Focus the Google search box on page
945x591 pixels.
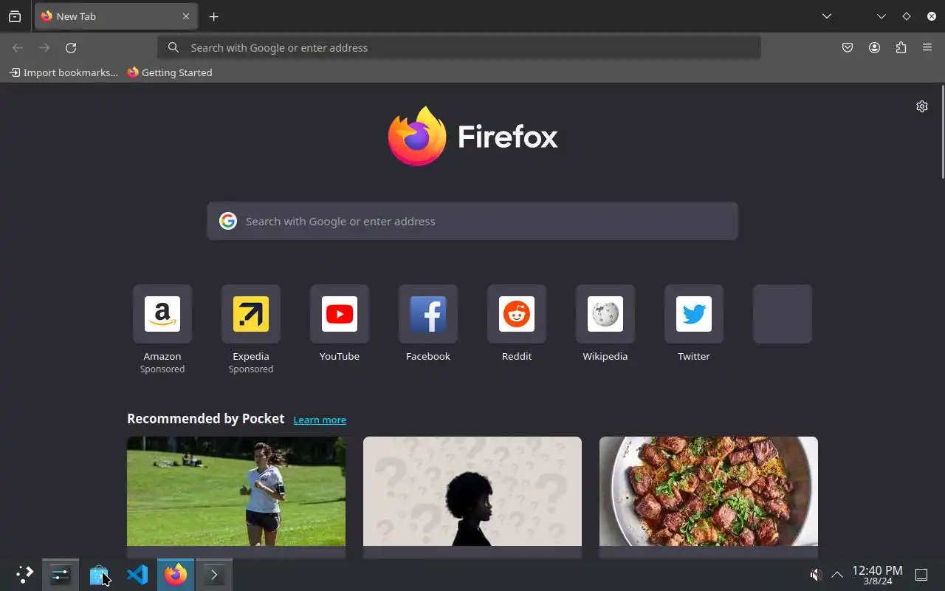472,221
